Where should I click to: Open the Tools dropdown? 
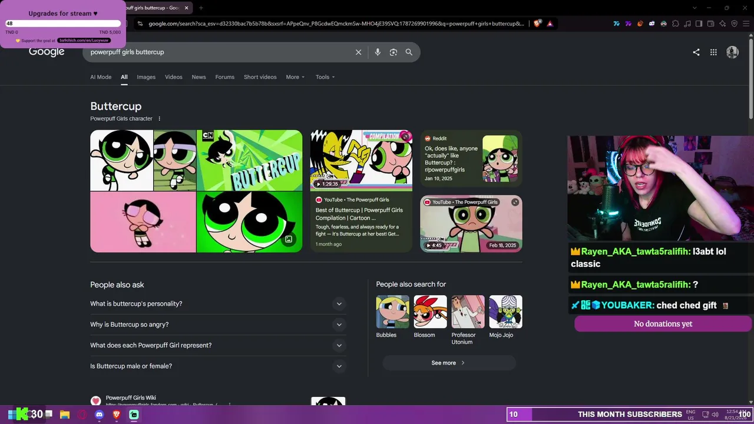click(x=325, y=77)
